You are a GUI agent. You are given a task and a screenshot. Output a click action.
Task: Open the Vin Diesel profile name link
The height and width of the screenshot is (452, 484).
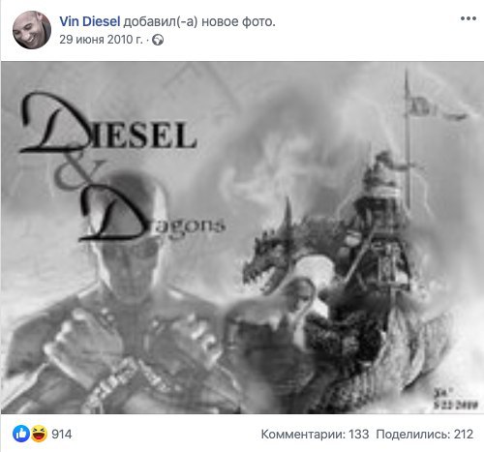tap(90, 21)
